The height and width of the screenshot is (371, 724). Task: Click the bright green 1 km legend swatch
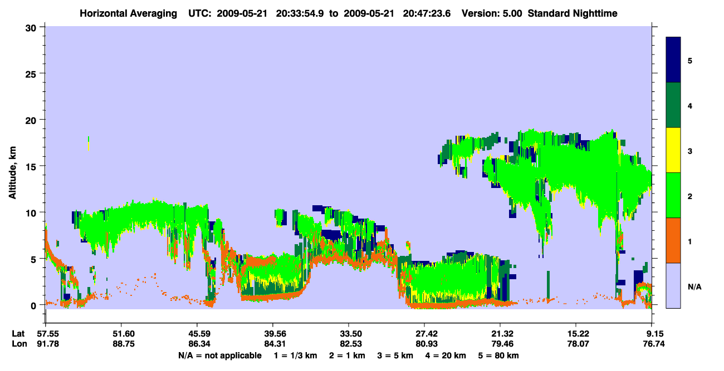[x=673, y=195]
